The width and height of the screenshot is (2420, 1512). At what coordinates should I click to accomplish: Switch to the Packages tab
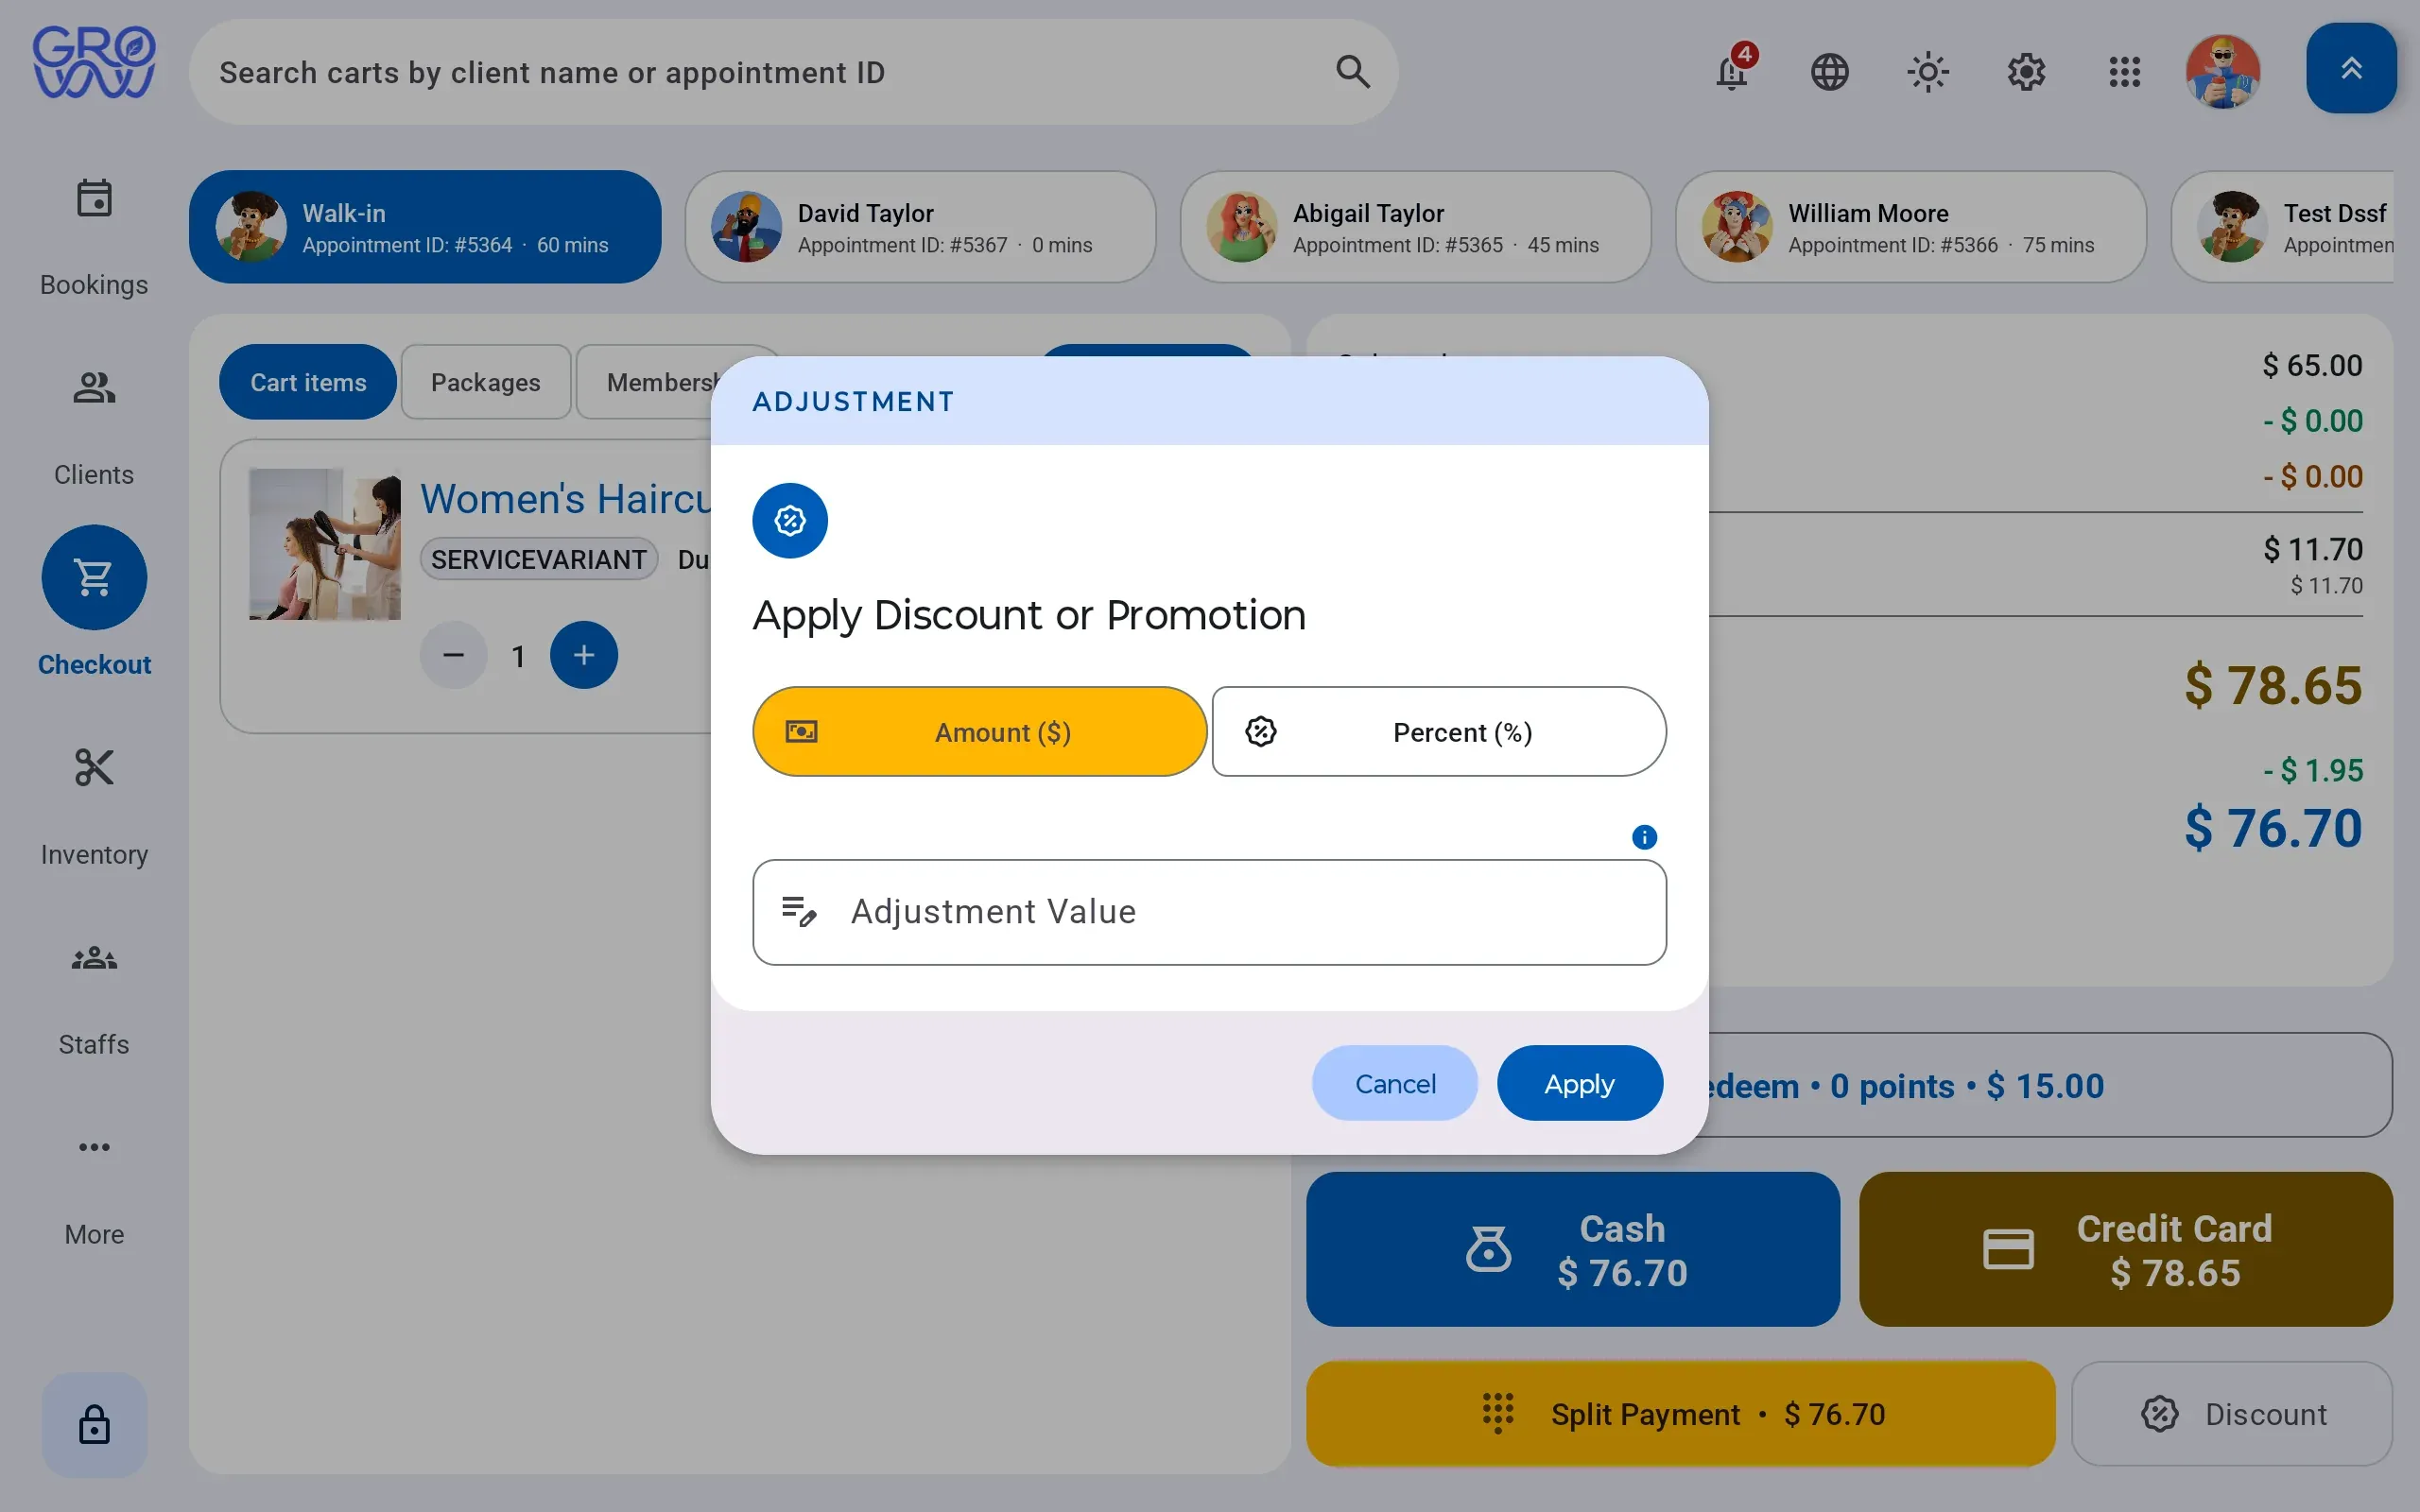click(485, 382)
